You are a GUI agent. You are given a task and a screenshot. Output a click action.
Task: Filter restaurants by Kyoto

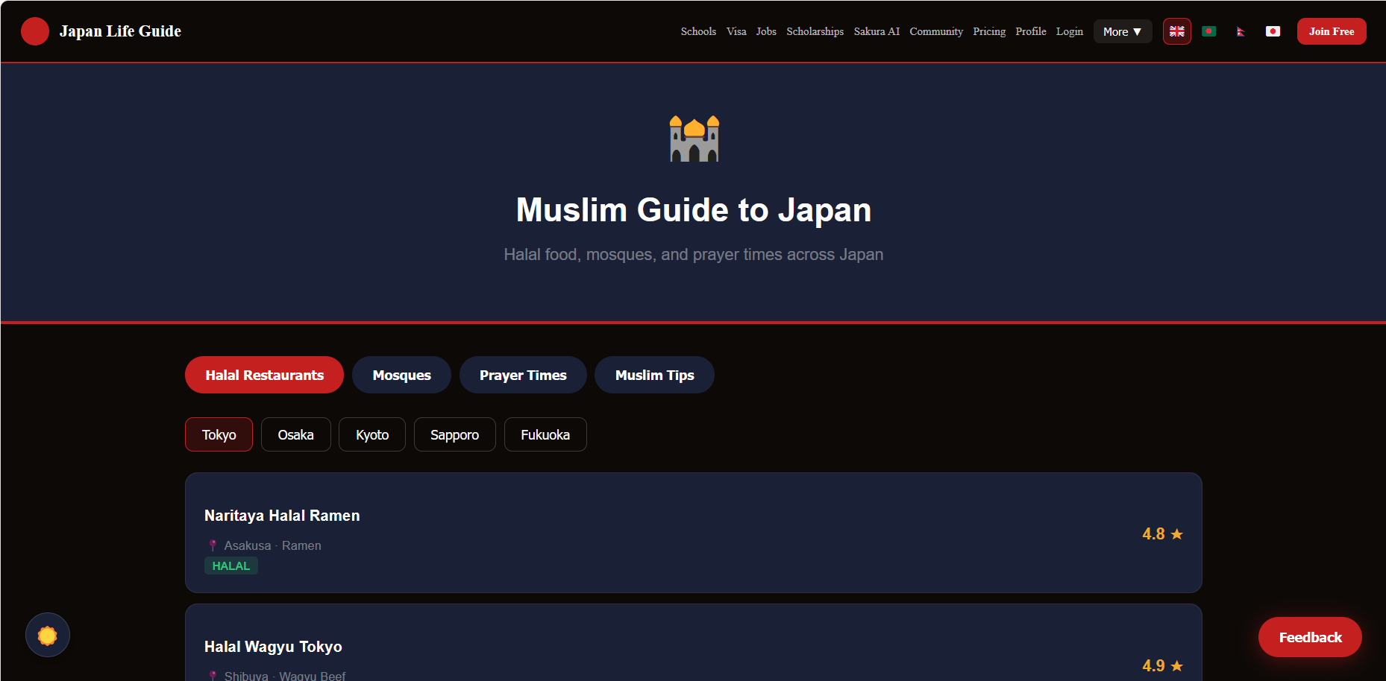pyautogui.click(x=372, y=434)
